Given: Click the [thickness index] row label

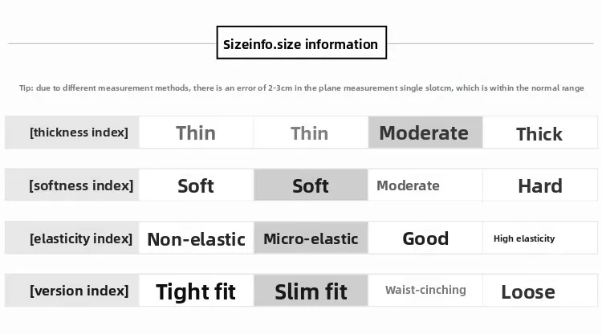Looking at the screenshot, I should click(x=78, y=132).
